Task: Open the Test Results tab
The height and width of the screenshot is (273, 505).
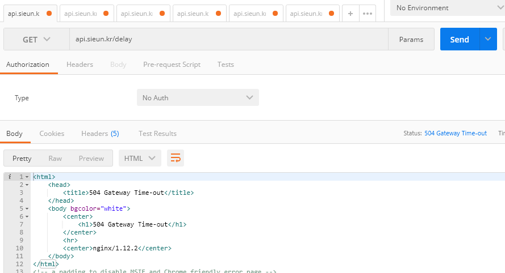Action: click(x=157, y=134)
